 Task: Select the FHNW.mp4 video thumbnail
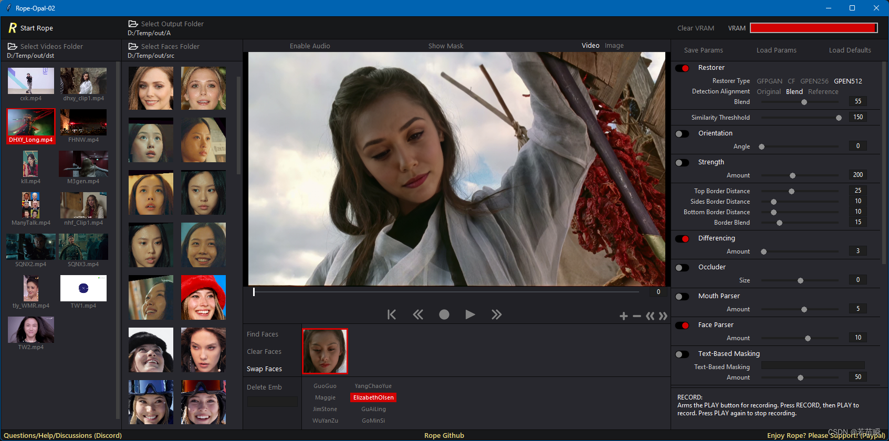83,122
